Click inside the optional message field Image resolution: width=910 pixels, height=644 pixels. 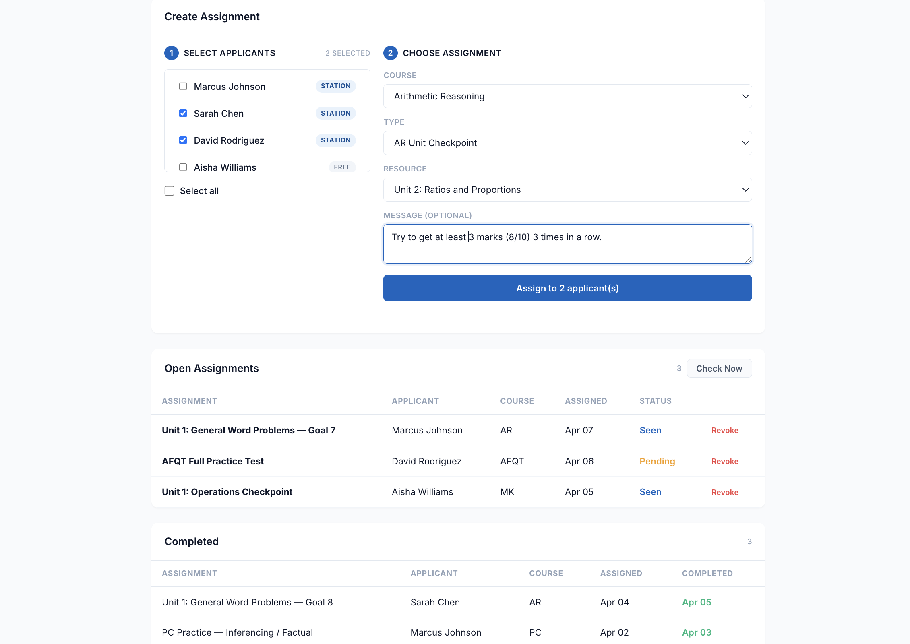pos(567,244)
